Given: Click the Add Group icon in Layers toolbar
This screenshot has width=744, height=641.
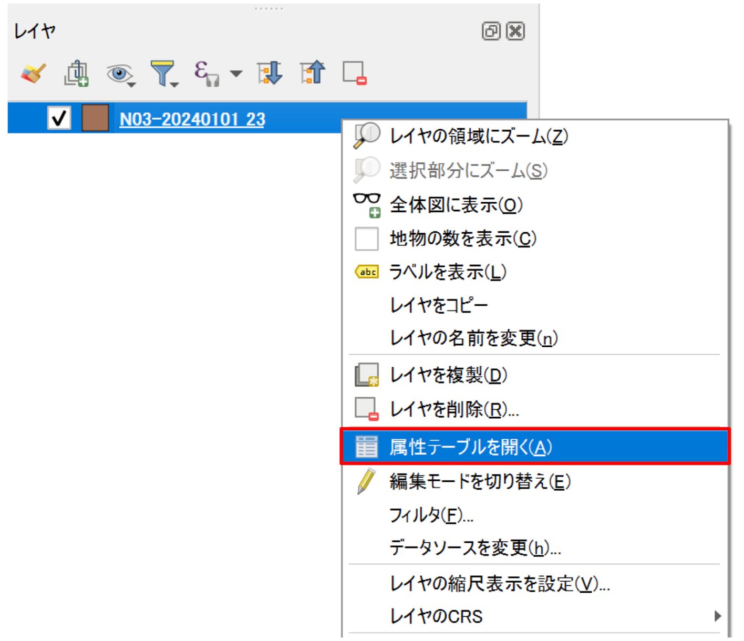Looking at the screenshot, I should (x=76, y=73).
